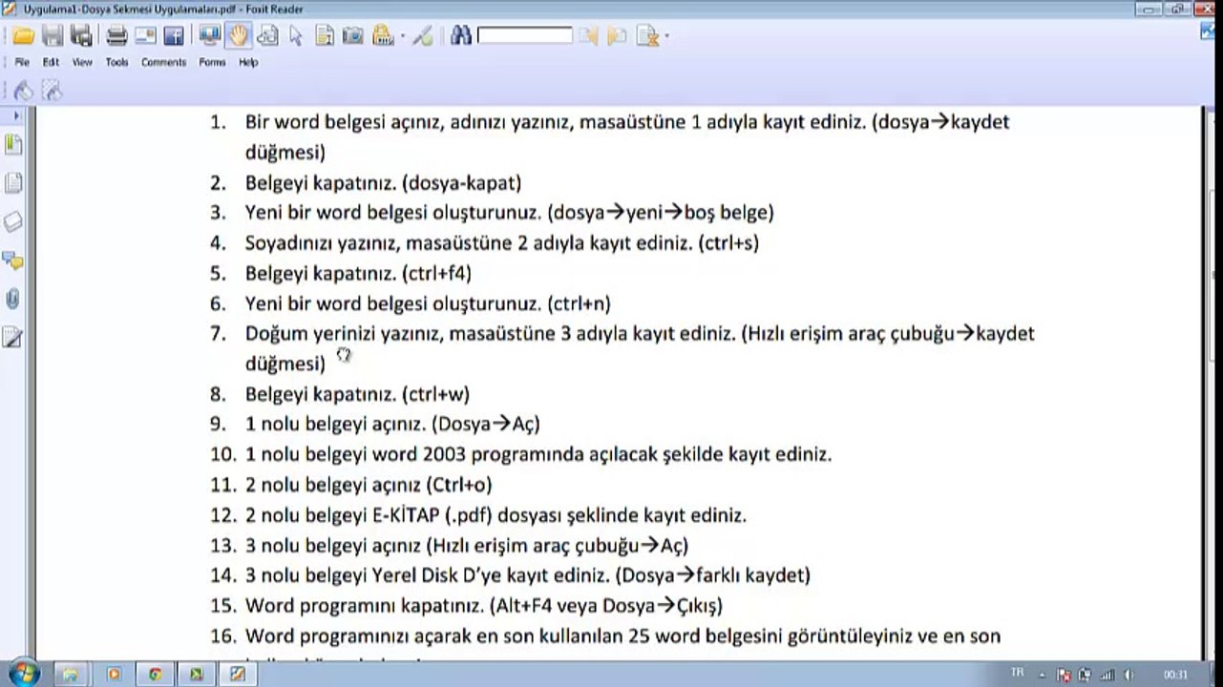Click the line mentioning 'Yerel Disk D'ye kayıt ediniz'
Image resolution: width=1223 pixels, height=687 pixels.
[528, 574]
